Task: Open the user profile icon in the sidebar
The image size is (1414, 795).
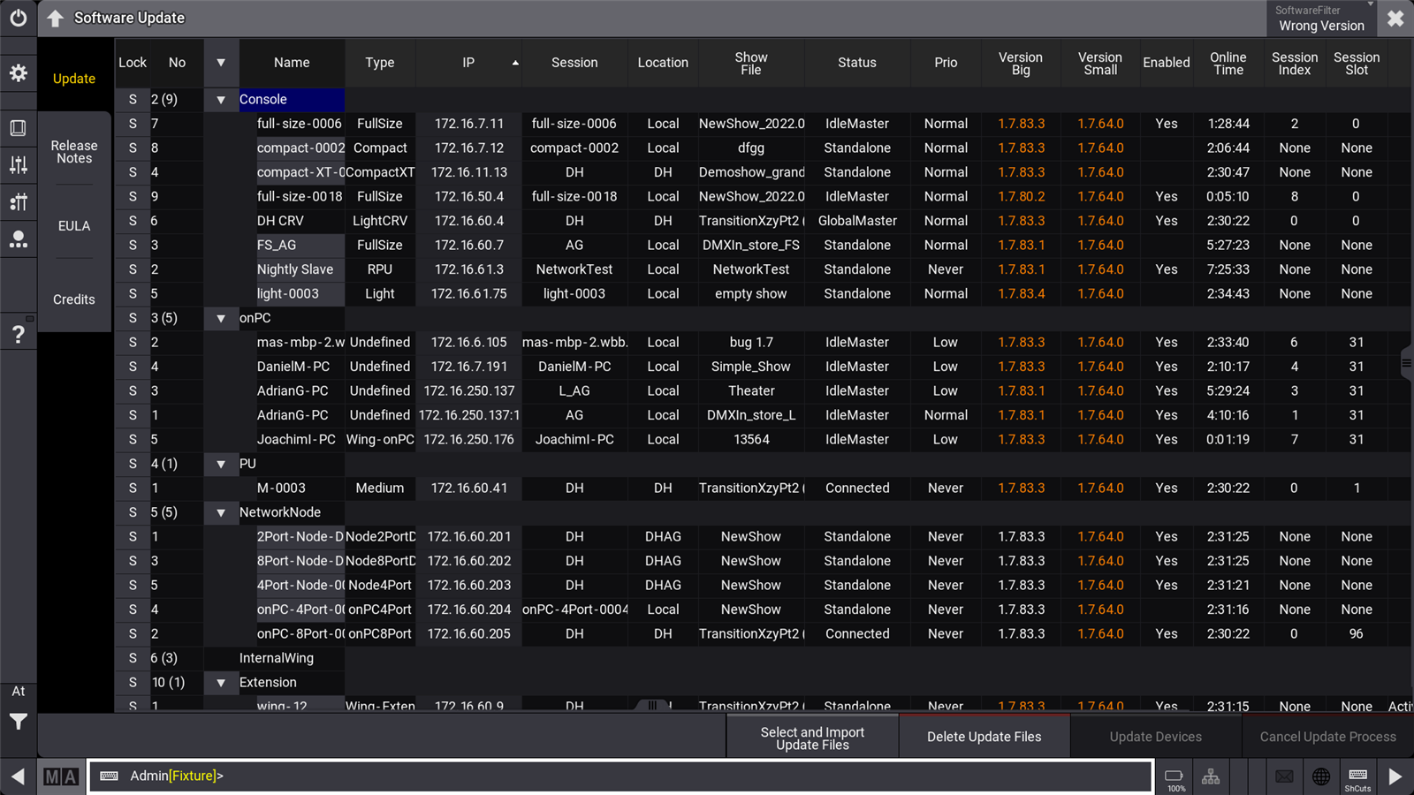Action: (x=18, y=239)
